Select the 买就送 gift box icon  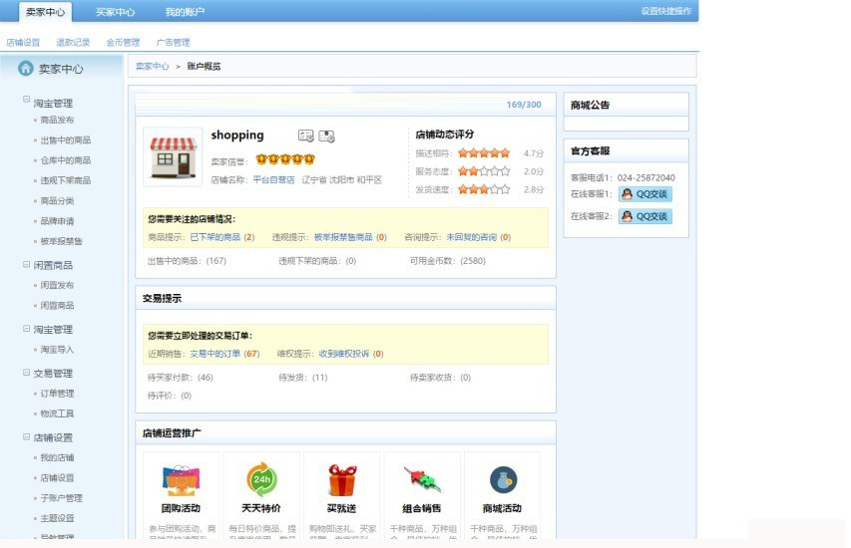click(x=342, y=479)
